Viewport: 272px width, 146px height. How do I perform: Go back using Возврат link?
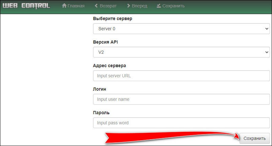[x=108, y=6]
